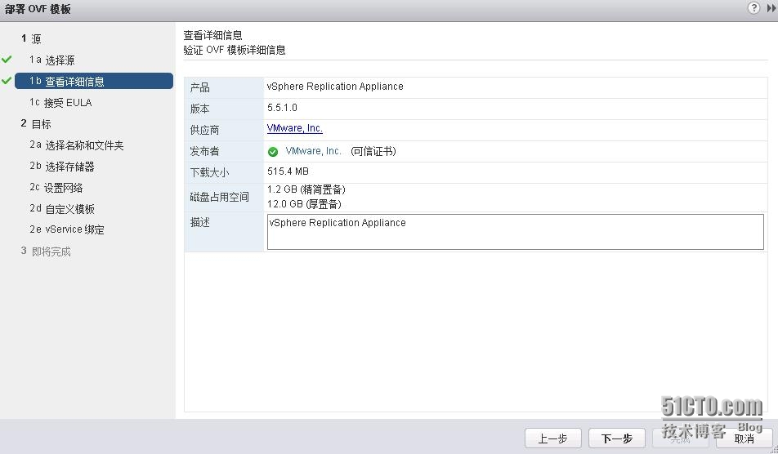Click the 版本 row label

click(x=200, y=109)
